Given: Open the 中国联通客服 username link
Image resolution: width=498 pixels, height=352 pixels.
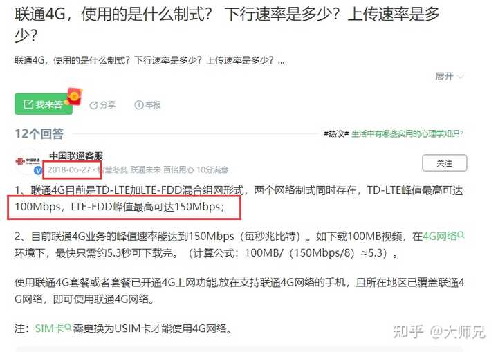Looking at the screenshot, I should (x=76, y=156).
